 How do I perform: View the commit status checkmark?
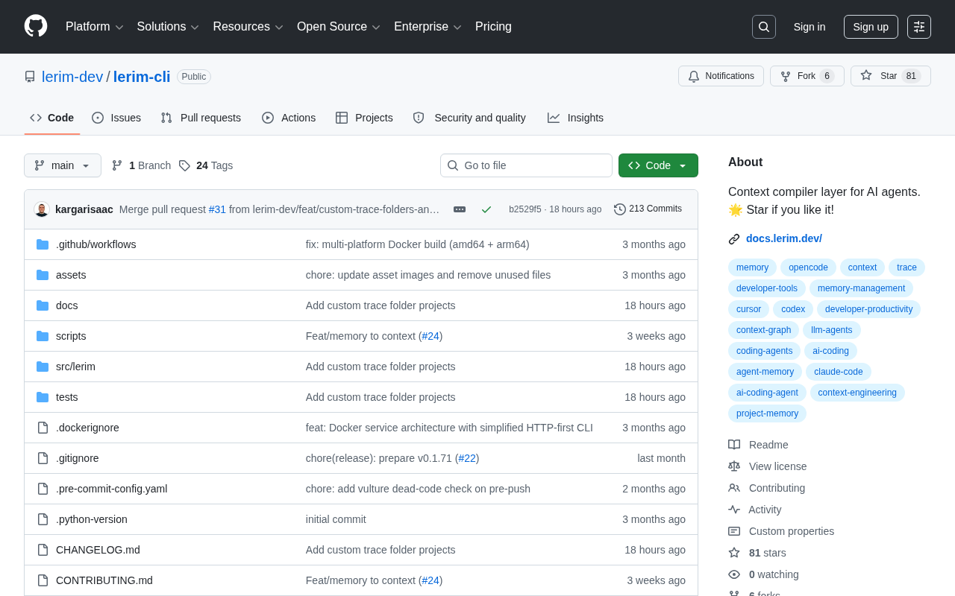coord(486,209)
